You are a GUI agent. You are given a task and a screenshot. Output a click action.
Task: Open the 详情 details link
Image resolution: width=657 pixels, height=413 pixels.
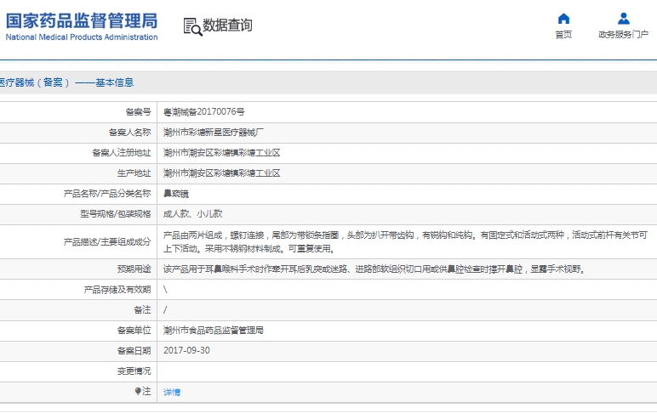click(172, 392)
